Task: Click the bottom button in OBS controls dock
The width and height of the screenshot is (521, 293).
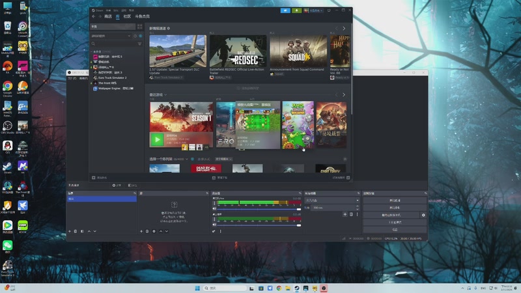Action: [395, 230]
